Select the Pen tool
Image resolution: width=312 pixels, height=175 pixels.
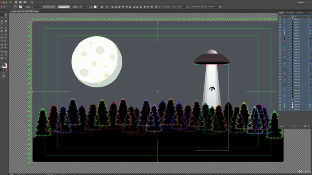(2, 21)
